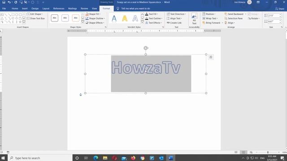Select the outlined WordArt A style
This screenshot has height=161, width=287.
coord(135,18)
